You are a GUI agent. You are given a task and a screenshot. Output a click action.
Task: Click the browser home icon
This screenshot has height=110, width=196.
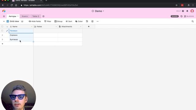(16, 5)
